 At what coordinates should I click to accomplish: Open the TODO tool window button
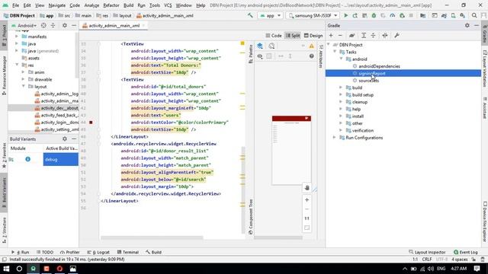point(45,252)
